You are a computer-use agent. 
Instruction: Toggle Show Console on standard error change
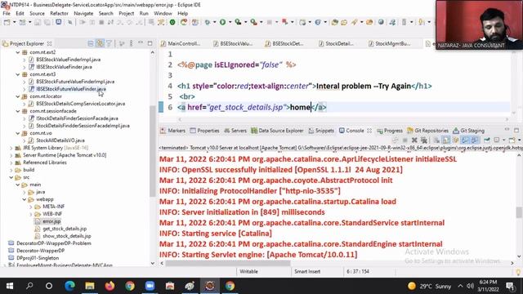pyautogui.click(x=474, y=140)
